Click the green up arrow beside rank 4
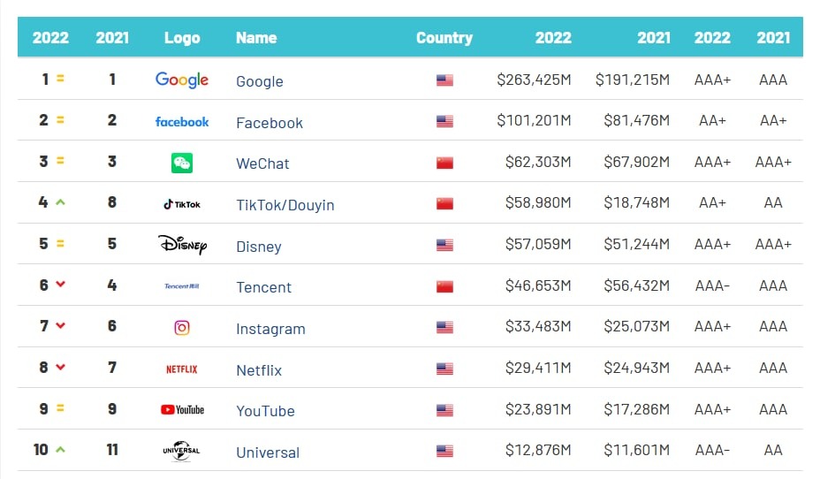Viewport: 820px width, 479px height. click(60, 202)
